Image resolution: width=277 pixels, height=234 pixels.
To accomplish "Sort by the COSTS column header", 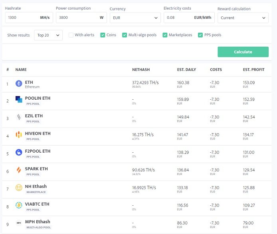I will pos(216,69).
